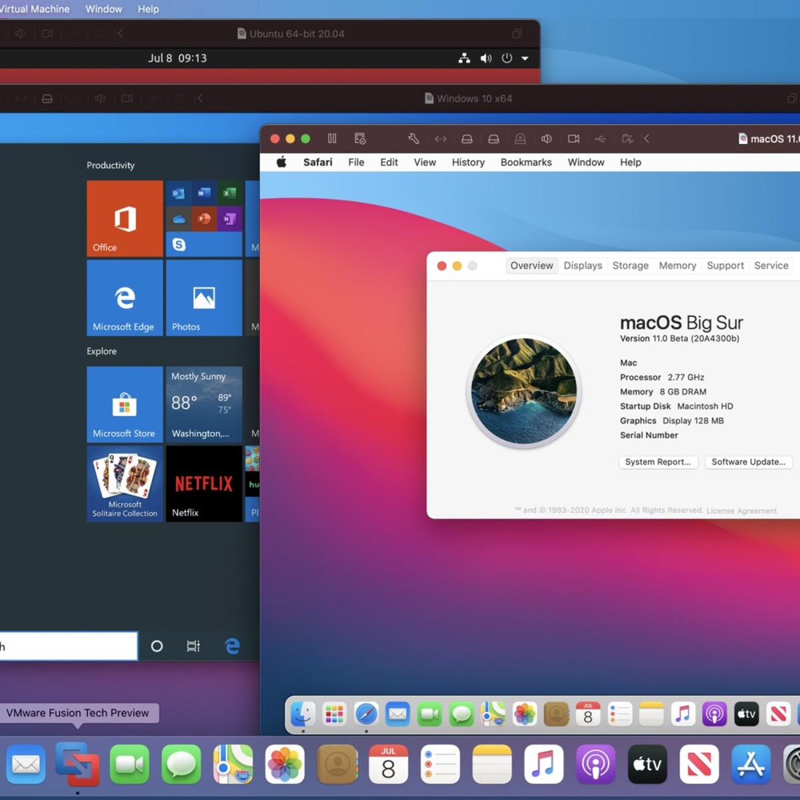
Task: Click sound icon in Windows 10 x64 toolbar
Action: point(100,98)
